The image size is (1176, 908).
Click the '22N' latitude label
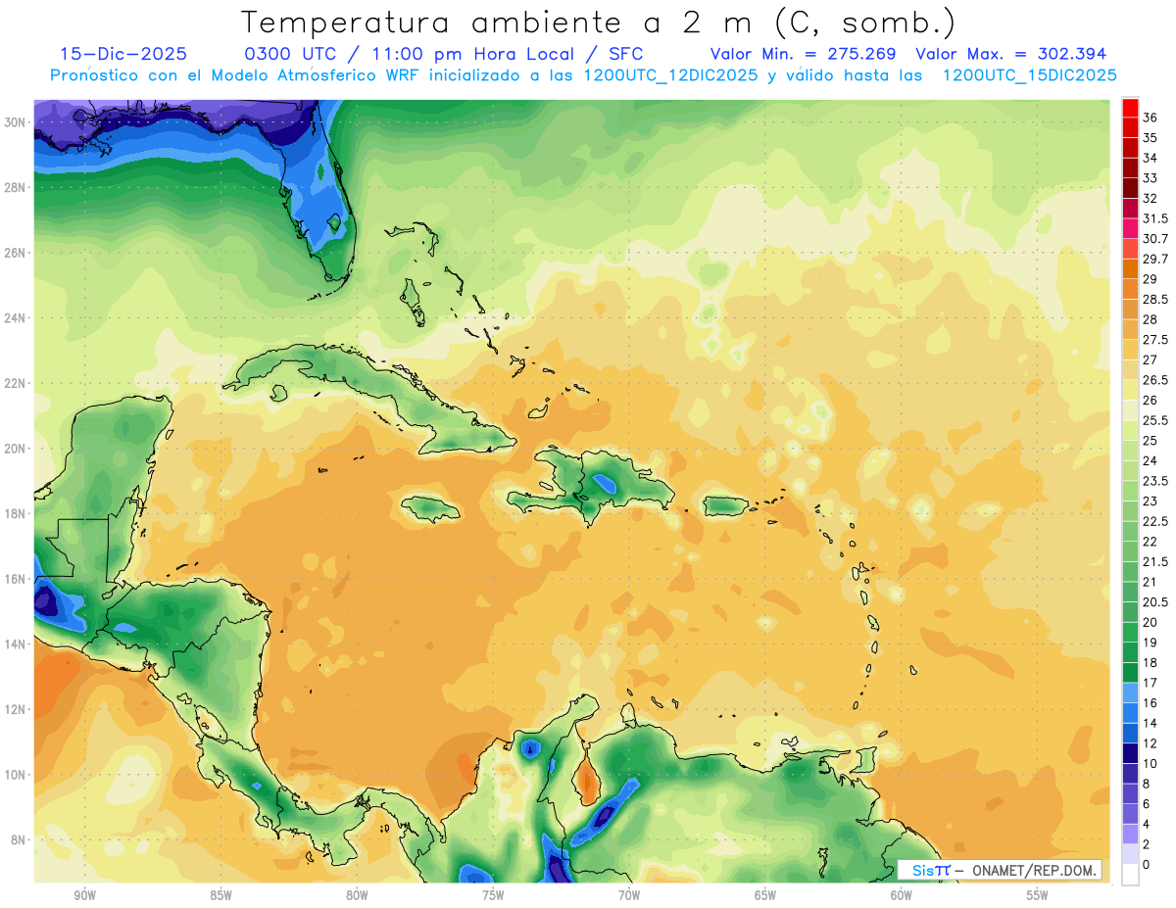pos(17,383)
